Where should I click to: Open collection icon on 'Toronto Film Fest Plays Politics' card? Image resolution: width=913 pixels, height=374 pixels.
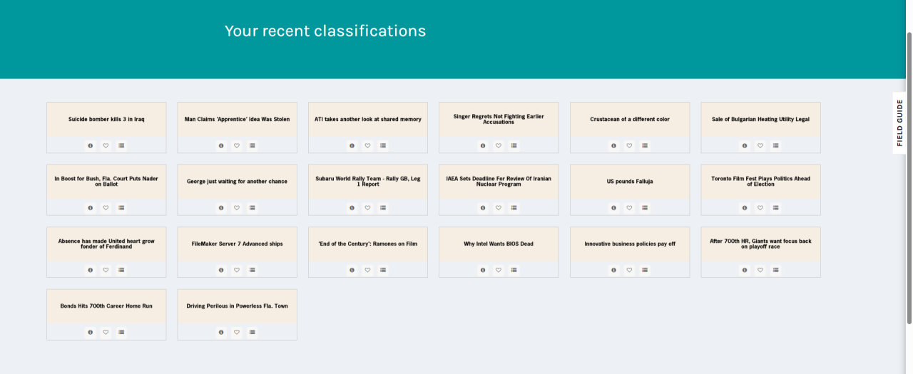tap(776, 208)
